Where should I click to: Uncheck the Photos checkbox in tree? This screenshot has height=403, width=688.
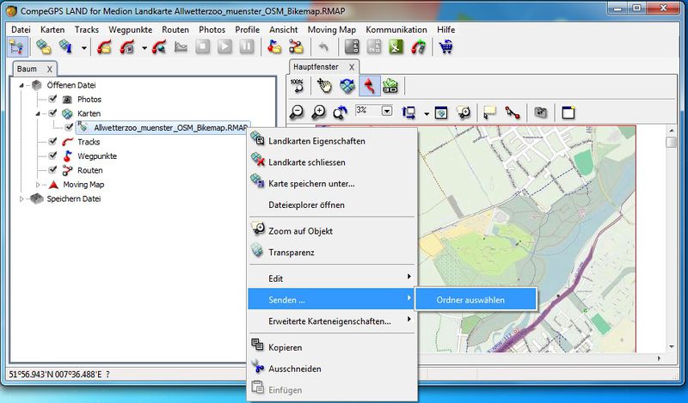coord(52,100)
